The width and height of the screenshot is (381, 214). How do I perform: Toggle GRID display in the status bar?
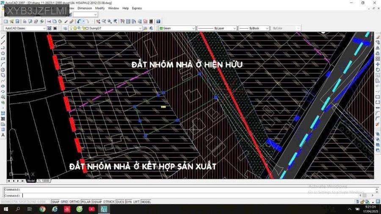64,202
